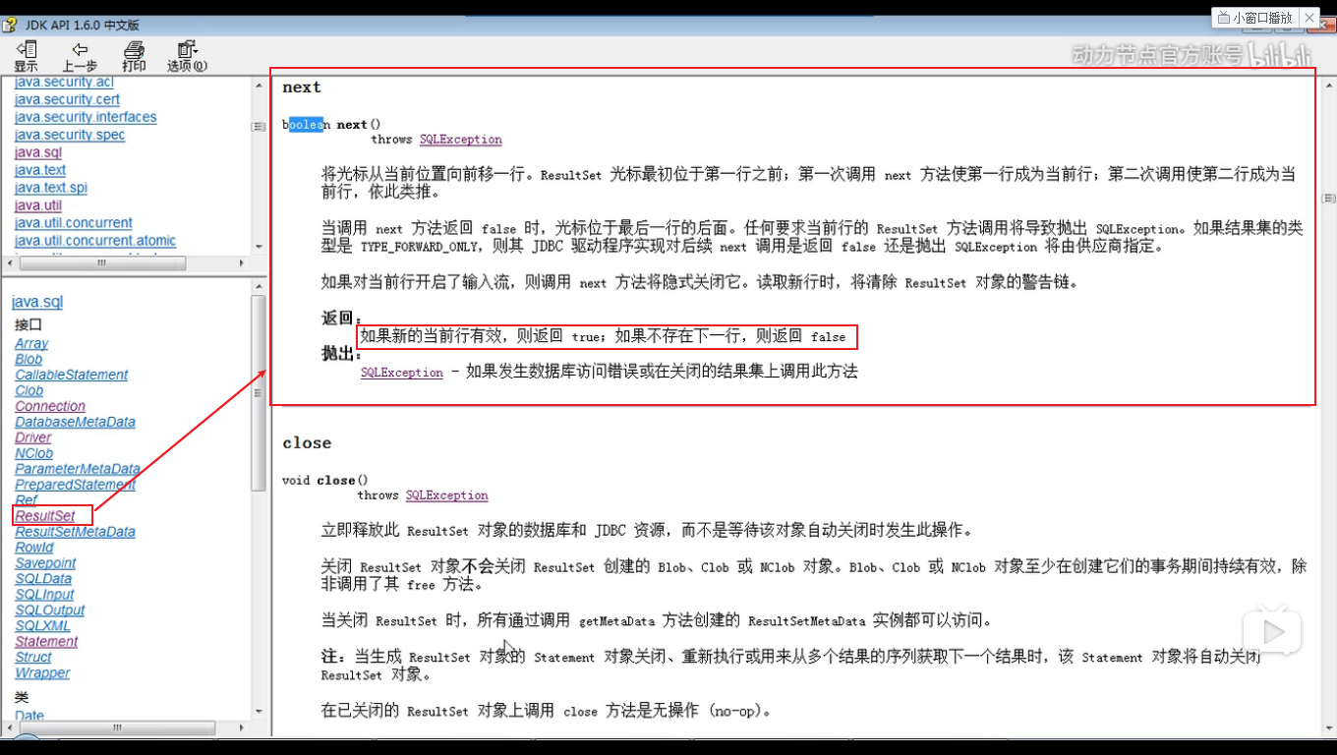Open the DatabaseMetaData interface link

pos(75,422)
